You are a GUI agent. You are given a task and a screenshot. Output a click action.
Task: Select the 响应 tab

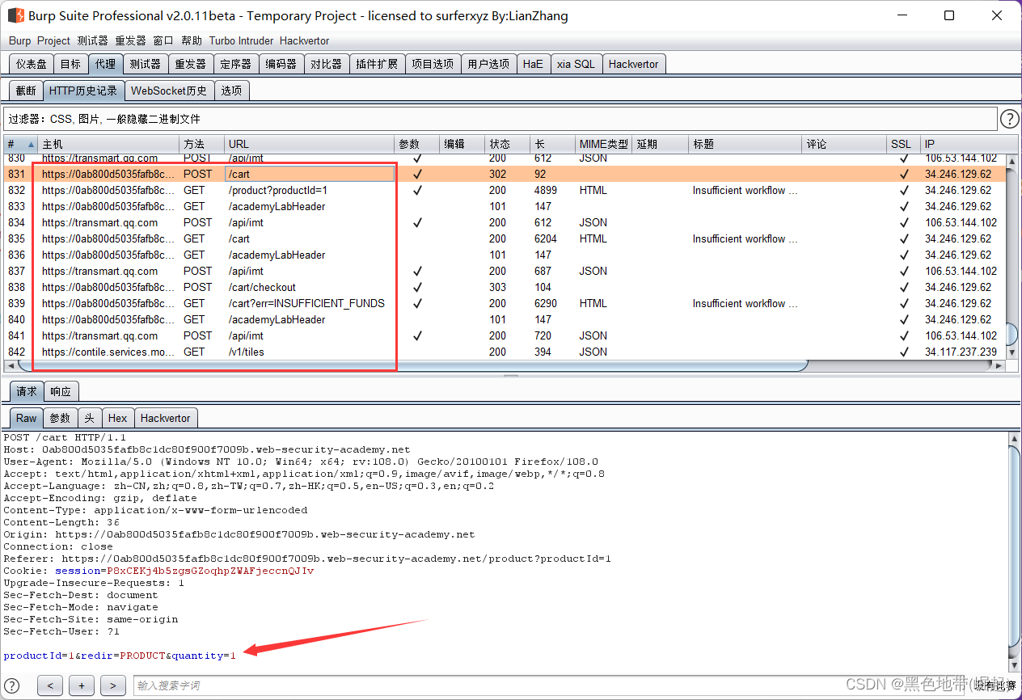click(x=61, y=391)
